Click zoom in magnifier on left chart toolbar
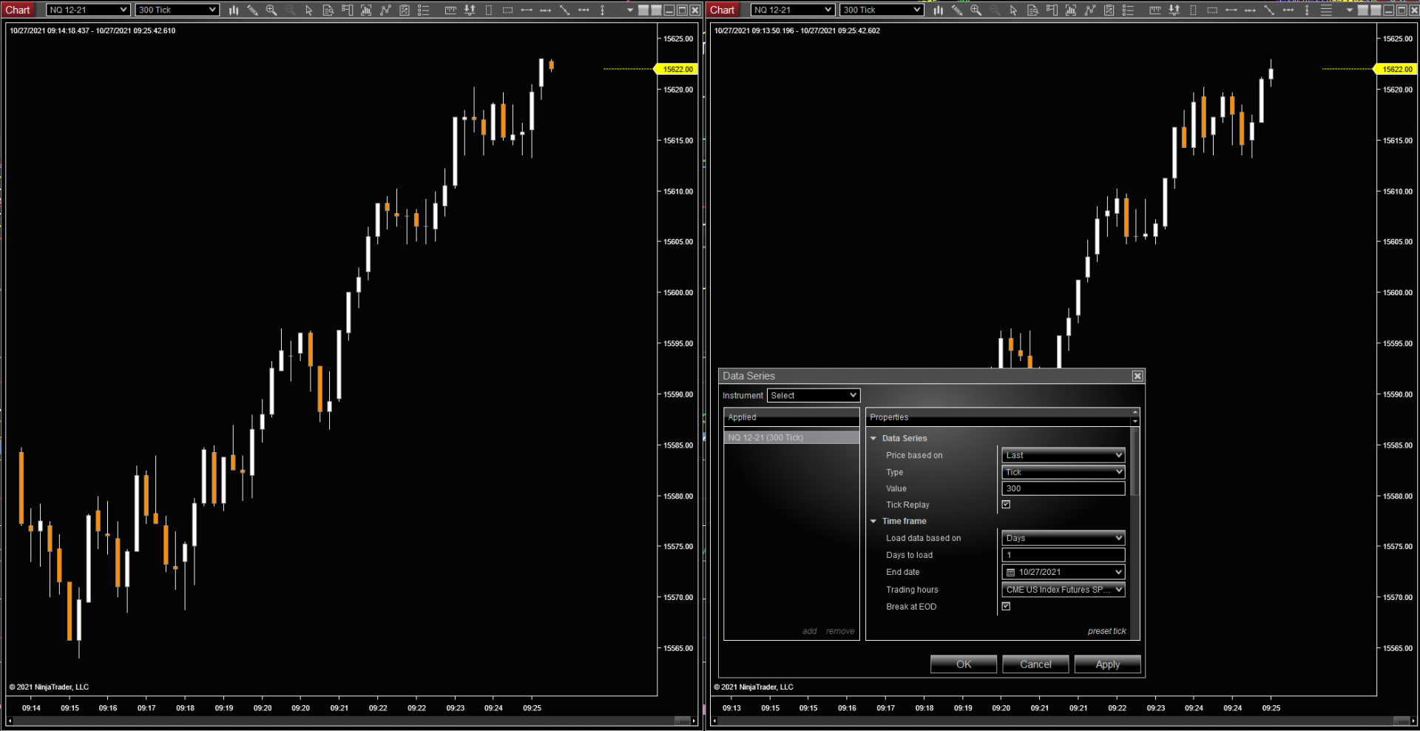Screen dimensions: 1420x731 271,10
